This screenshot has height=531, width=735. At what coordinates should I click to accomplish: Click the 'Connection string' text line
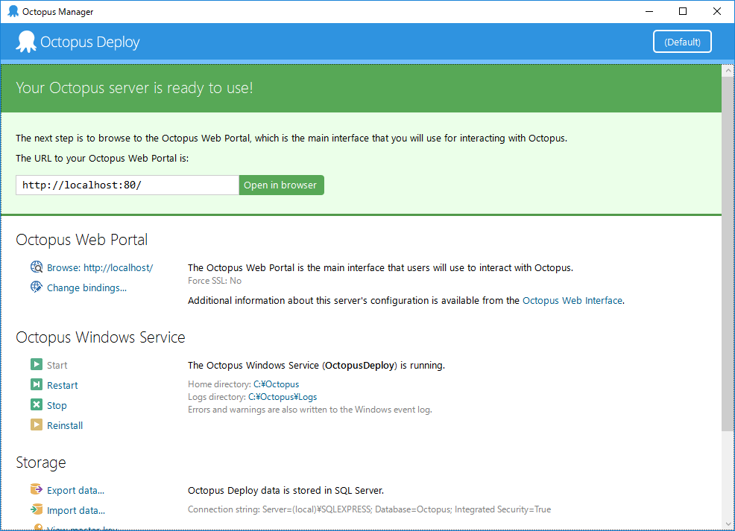tap(370, 509)
